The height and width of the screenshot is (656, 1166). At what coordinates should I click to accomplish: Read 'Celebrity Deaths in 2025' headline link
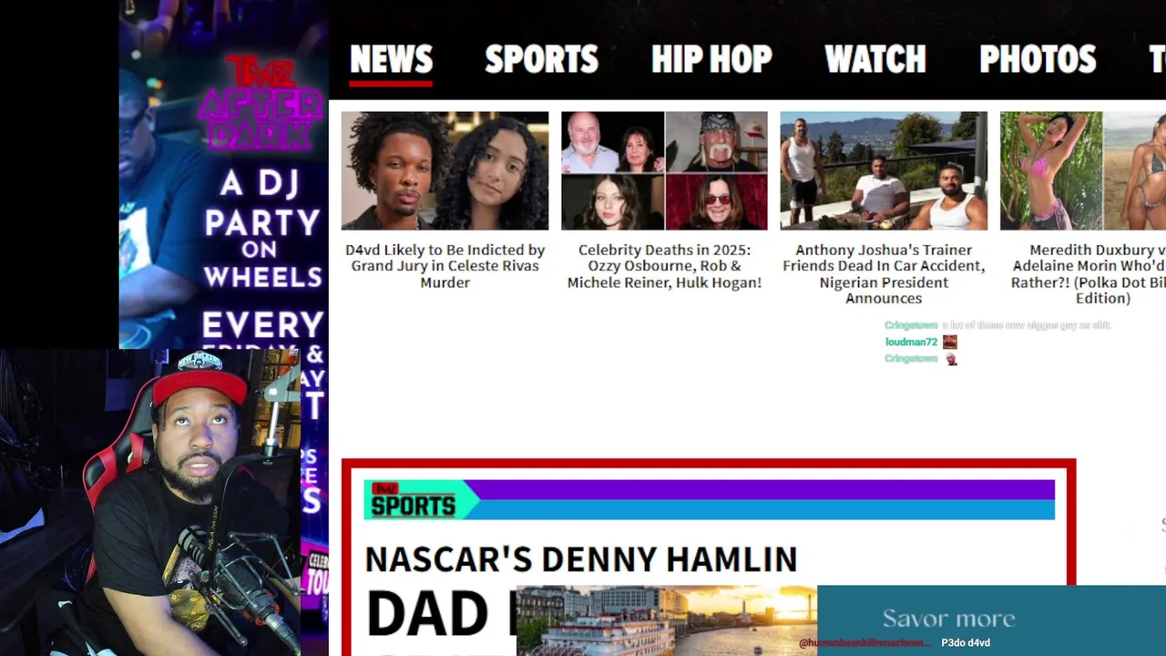664,266
